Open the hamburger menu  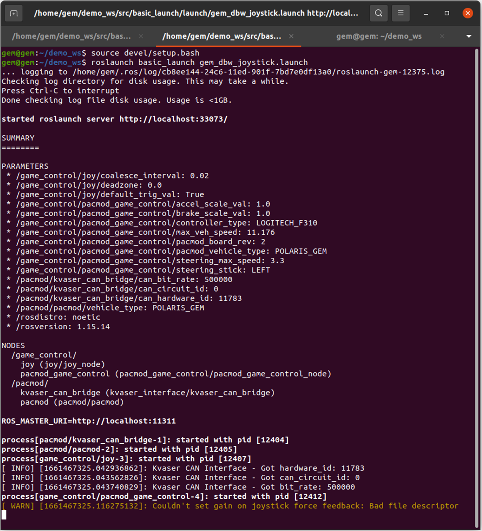(400, 13)
